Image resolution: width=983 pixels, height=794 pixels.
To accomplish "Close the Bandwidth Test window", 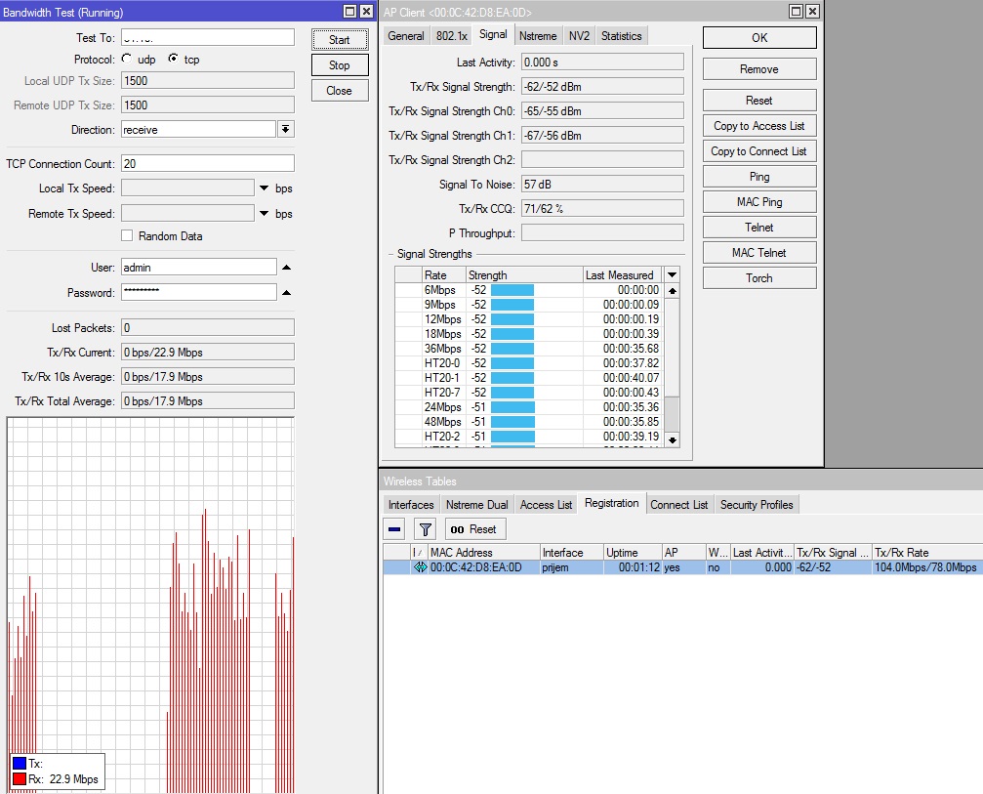I will [x=367, y=12].
